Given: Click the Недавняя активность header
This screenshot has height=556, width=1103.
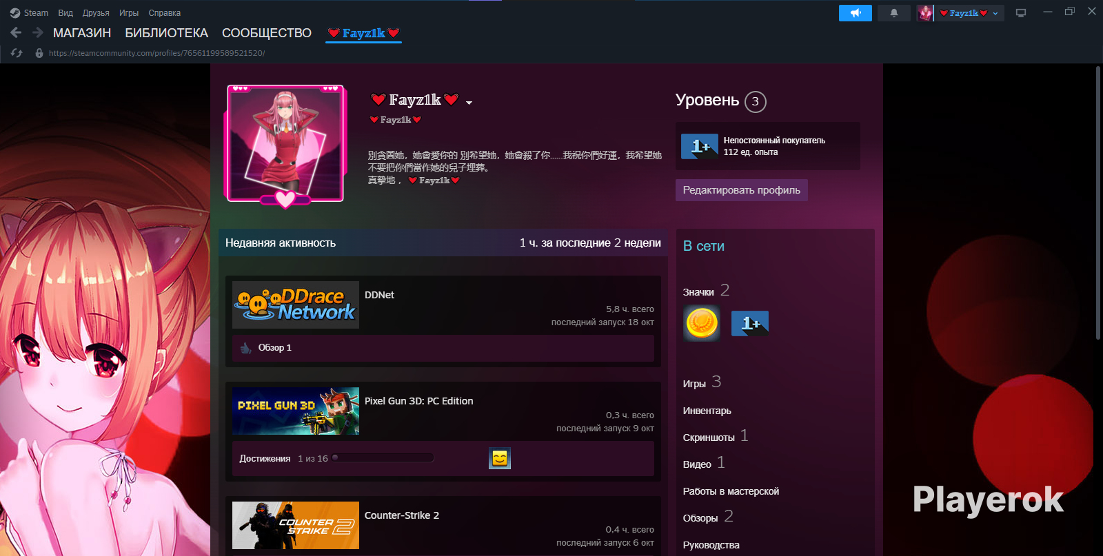Looking at the screenshot, I should [x=281, y=243].
